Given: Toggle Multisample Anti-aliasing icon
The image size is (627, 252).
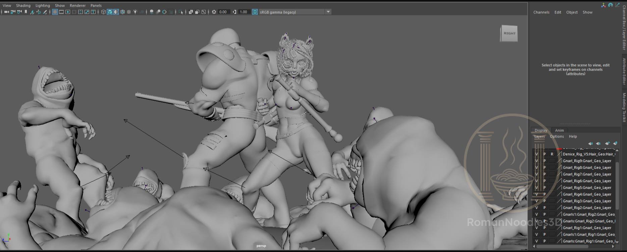Looking at the screenshot, I should pyautogui.click(x=164, y=12).
